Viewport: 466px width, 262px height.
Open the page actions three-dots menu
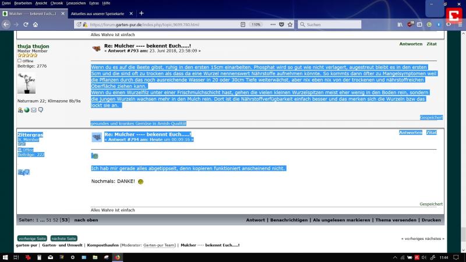(x=272, y=24)
